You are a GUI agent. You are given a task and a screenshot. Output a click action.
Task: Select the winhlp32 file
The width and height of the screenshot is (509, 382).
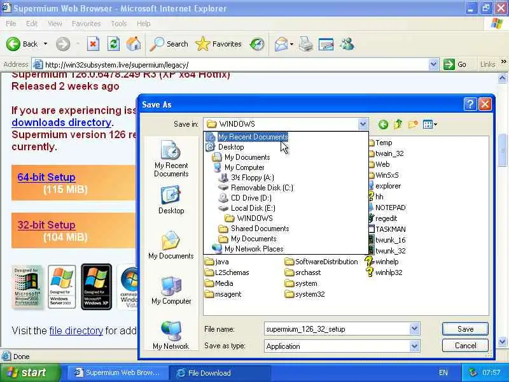point(384,272)
